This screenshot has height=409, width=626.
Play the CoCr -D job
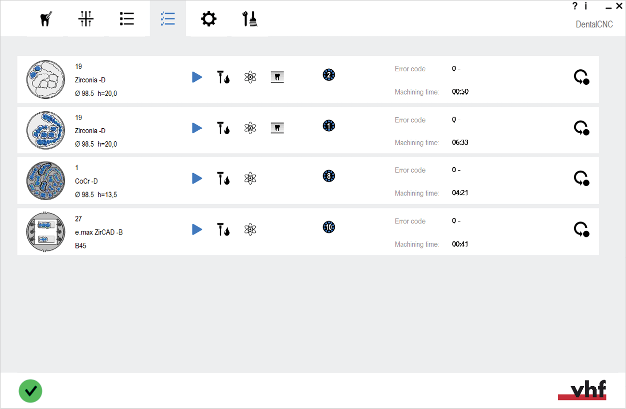(x=197, y=178)
